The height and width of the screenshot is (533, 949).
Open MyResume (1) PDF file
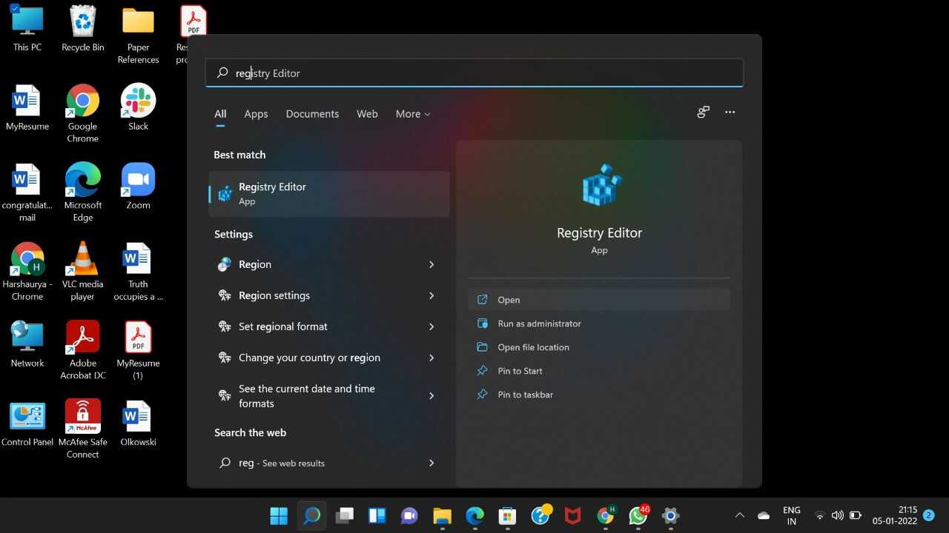[x=138, y=351]
